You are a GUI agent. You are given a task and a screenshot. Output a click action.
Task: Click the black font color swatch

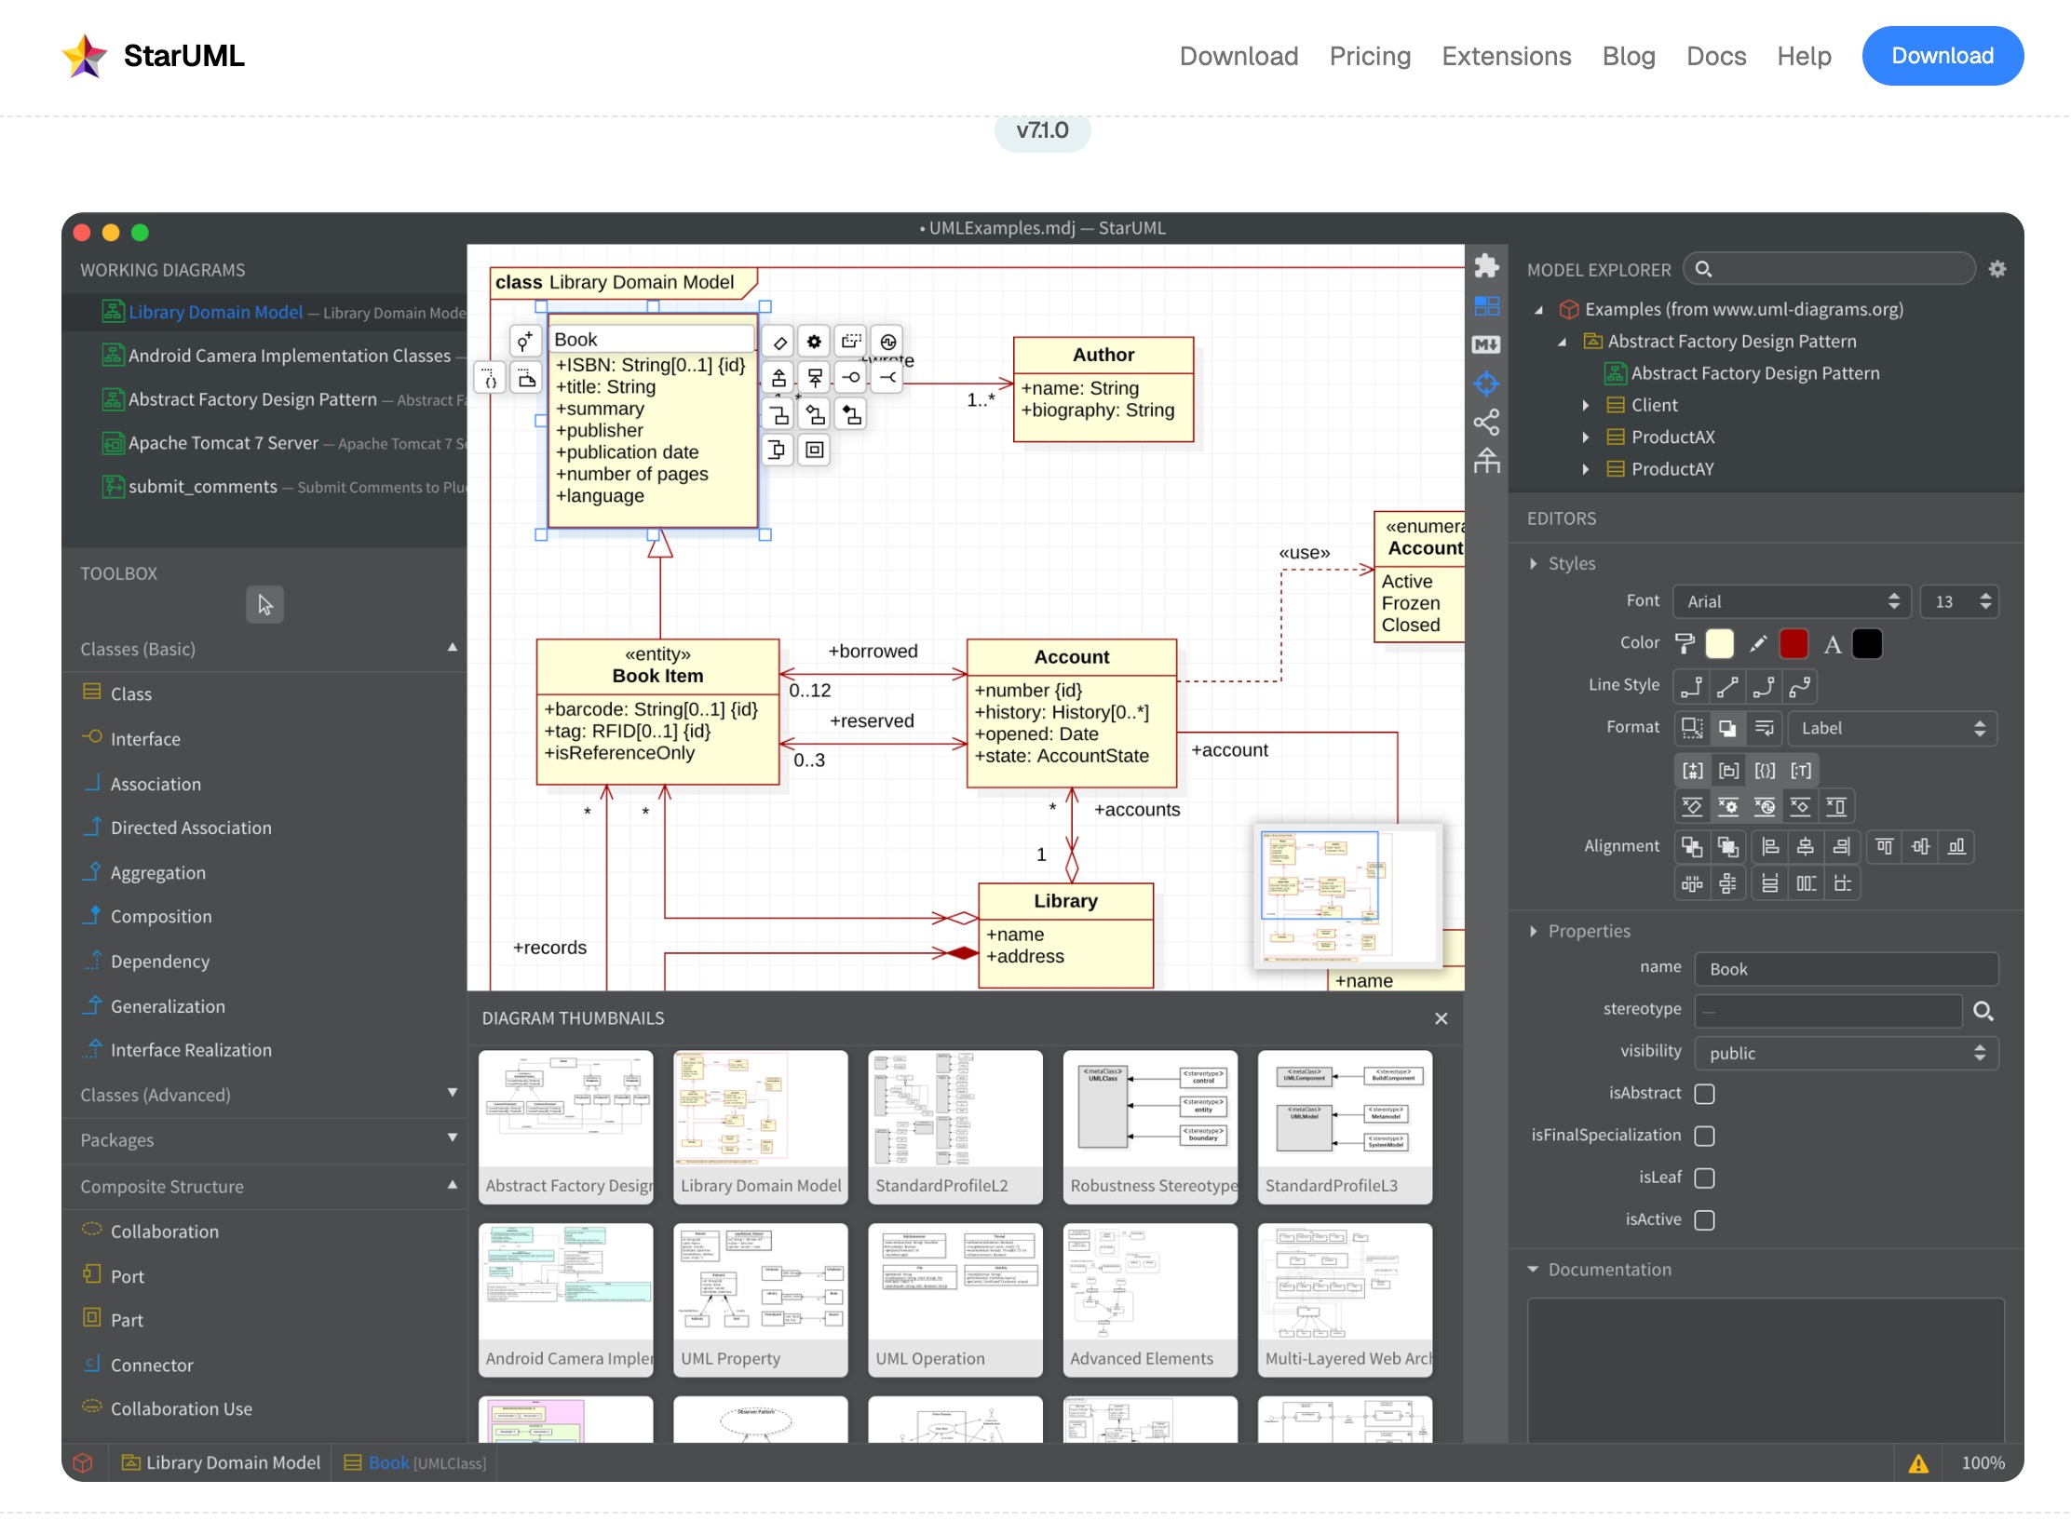pyautogui.click(x=1867, y=643)
